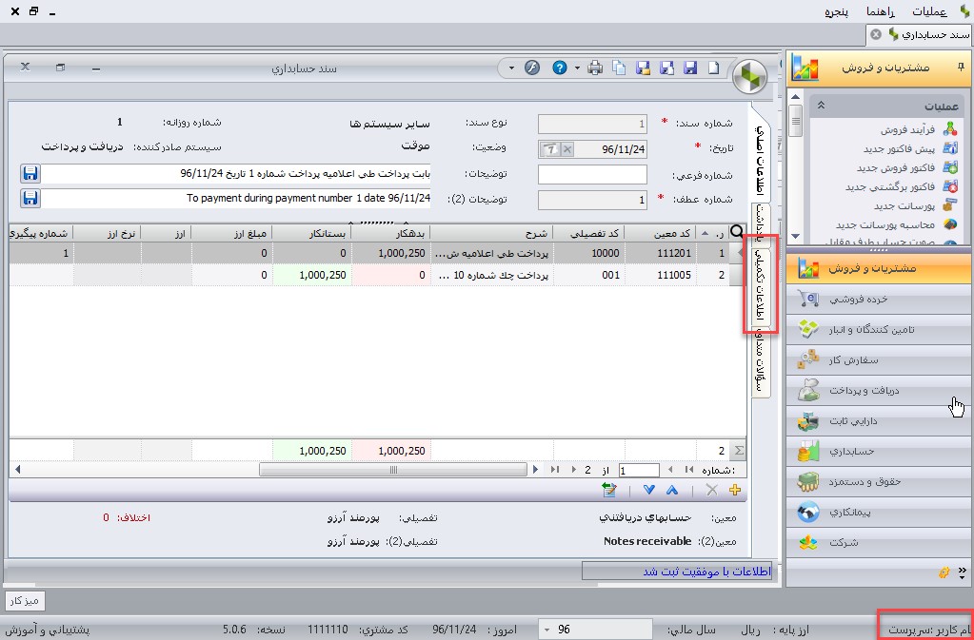Open the print options dropdown arrow
The height and width of the screenshot is (640, 974).
pos(578,68)
